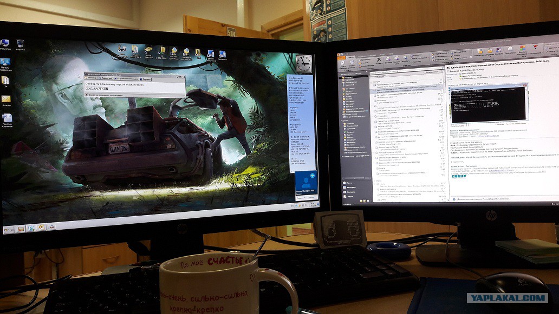Click the Outlook icon in the taskbar

point(42,228)
